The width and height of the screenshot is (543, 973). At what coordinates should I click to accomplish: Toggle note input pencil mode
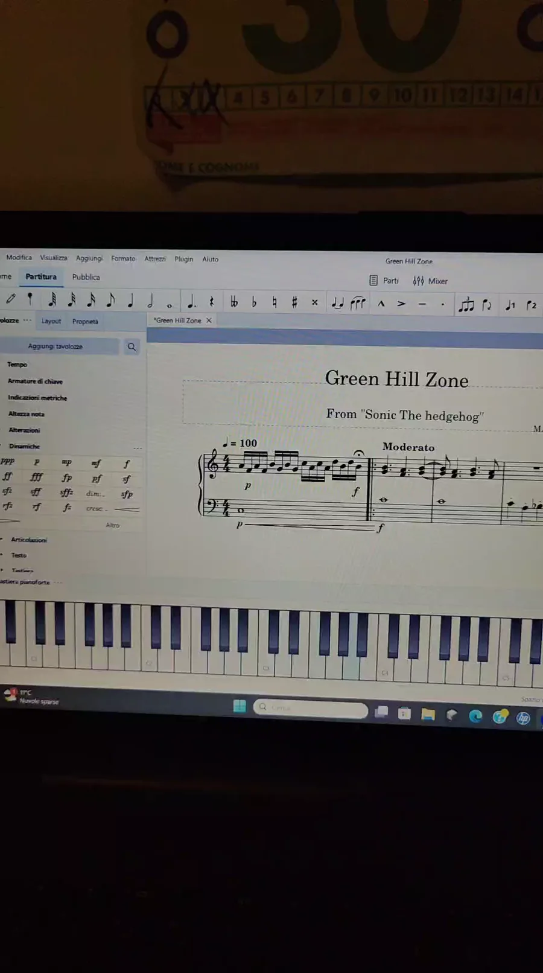click(11, 299)
